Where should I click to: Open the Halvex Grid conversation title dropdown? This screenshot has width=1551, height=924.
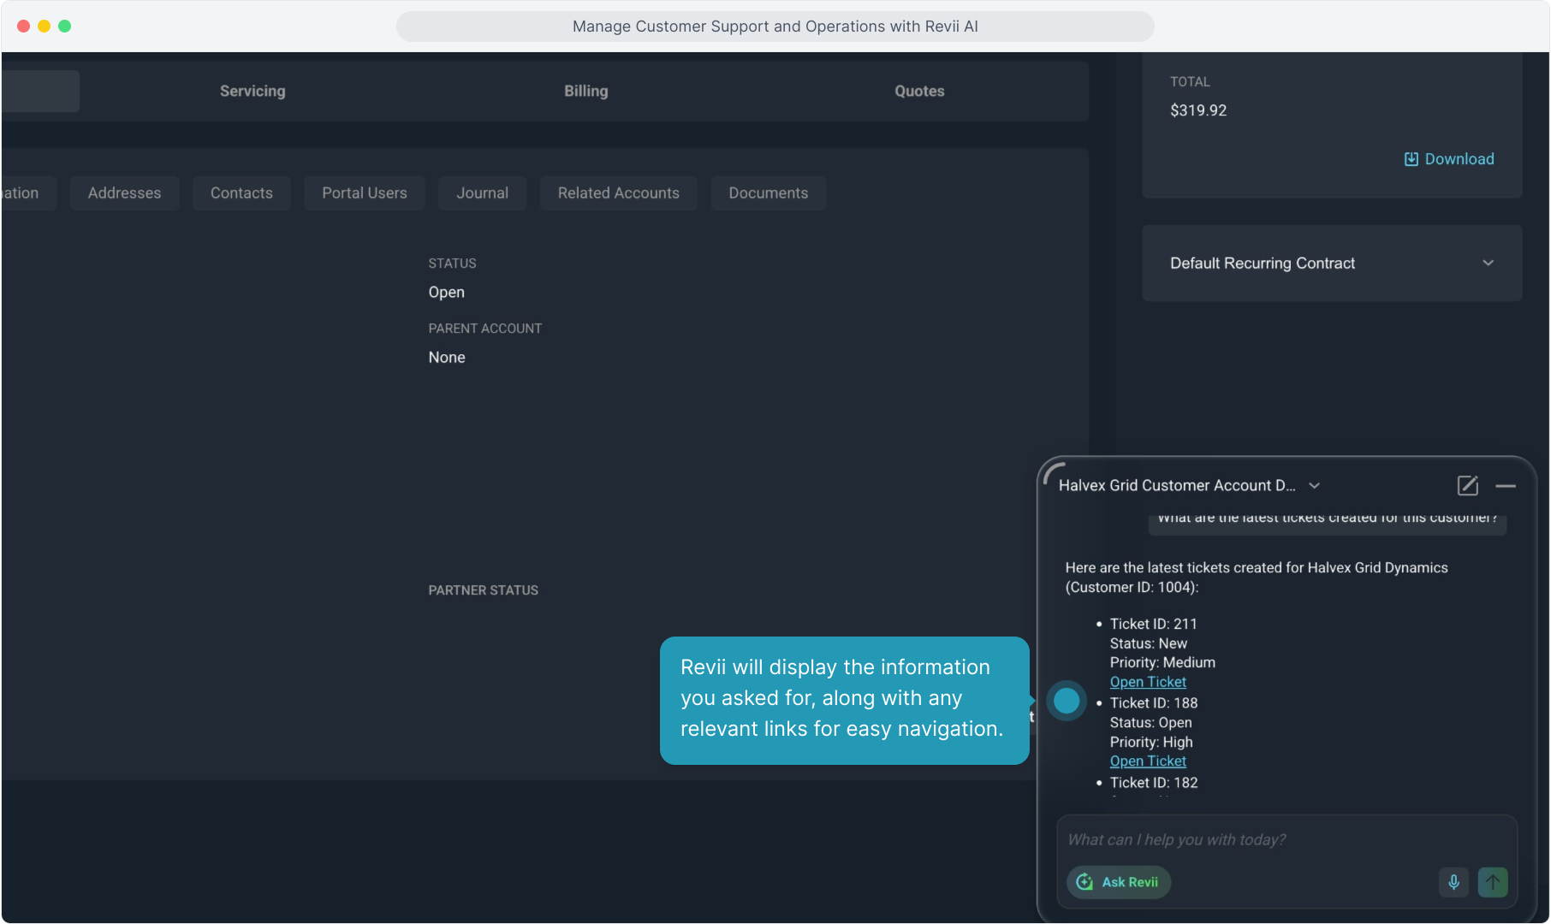(x=1314, y=485)
